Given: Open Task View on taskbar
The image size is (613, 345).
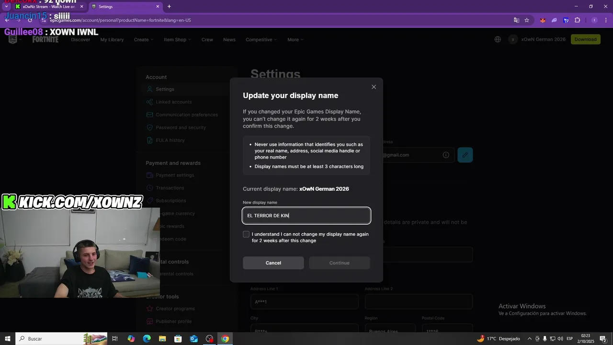Looking at the screenshot, I should coord(115,339).
